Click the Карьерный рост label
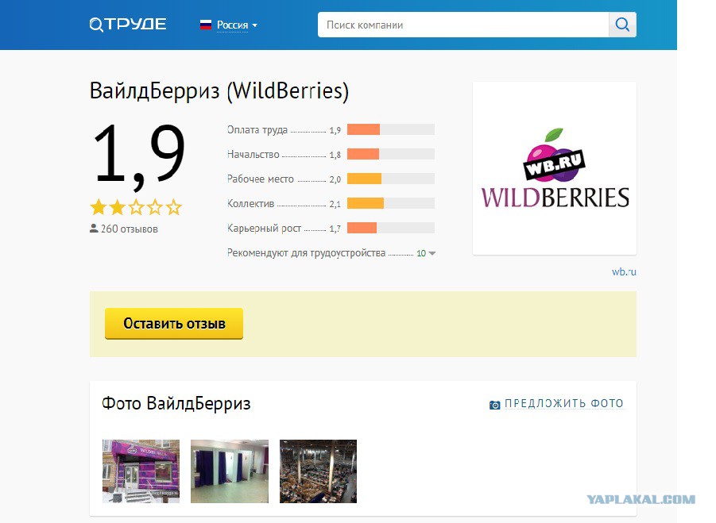The height and width of the screenshot is (523, 716). tap(265, 229)
